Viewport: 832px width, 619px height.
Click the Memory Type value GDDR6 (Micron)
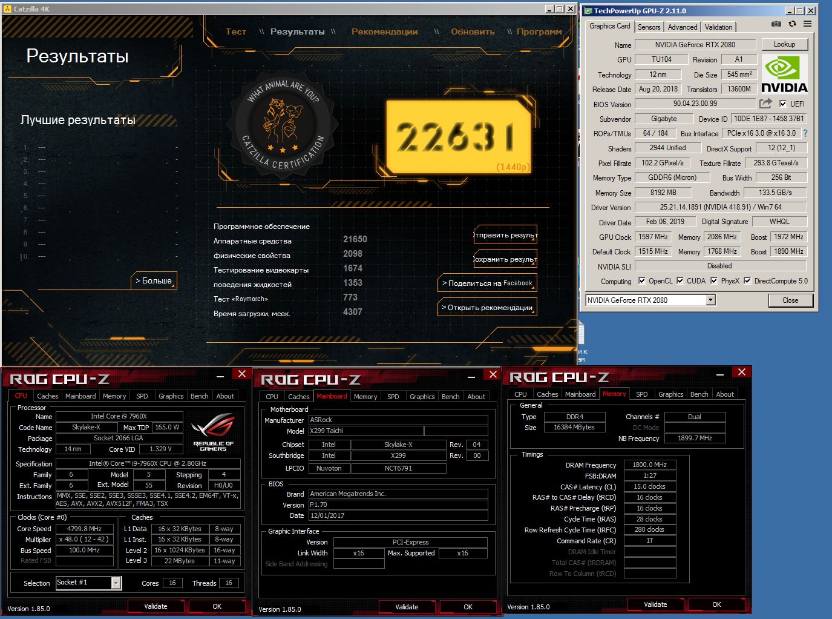pyautogui.click(x=672, y=177)
